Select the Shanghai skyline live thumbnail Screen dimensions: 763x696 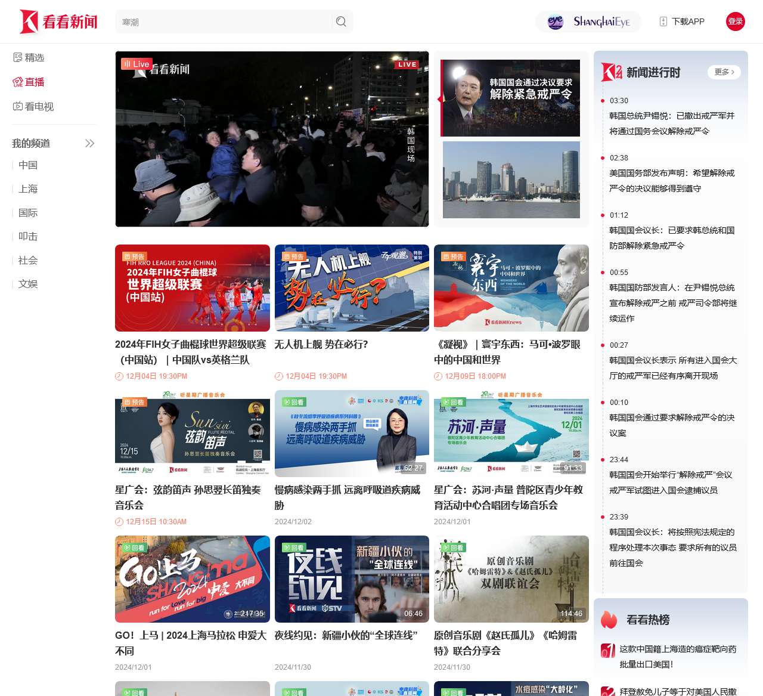coord(510,179)
